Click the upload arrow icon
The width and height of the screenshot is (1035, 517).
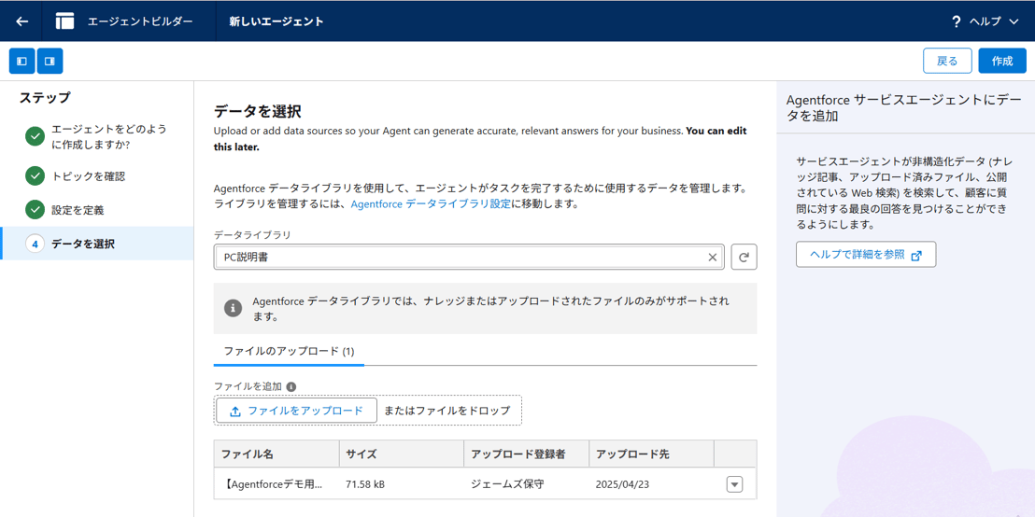tap(235, 411)
